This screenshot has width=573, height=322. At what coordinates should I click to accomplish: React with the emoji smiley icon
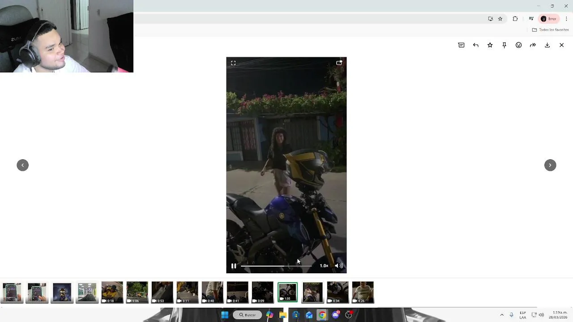518,45
